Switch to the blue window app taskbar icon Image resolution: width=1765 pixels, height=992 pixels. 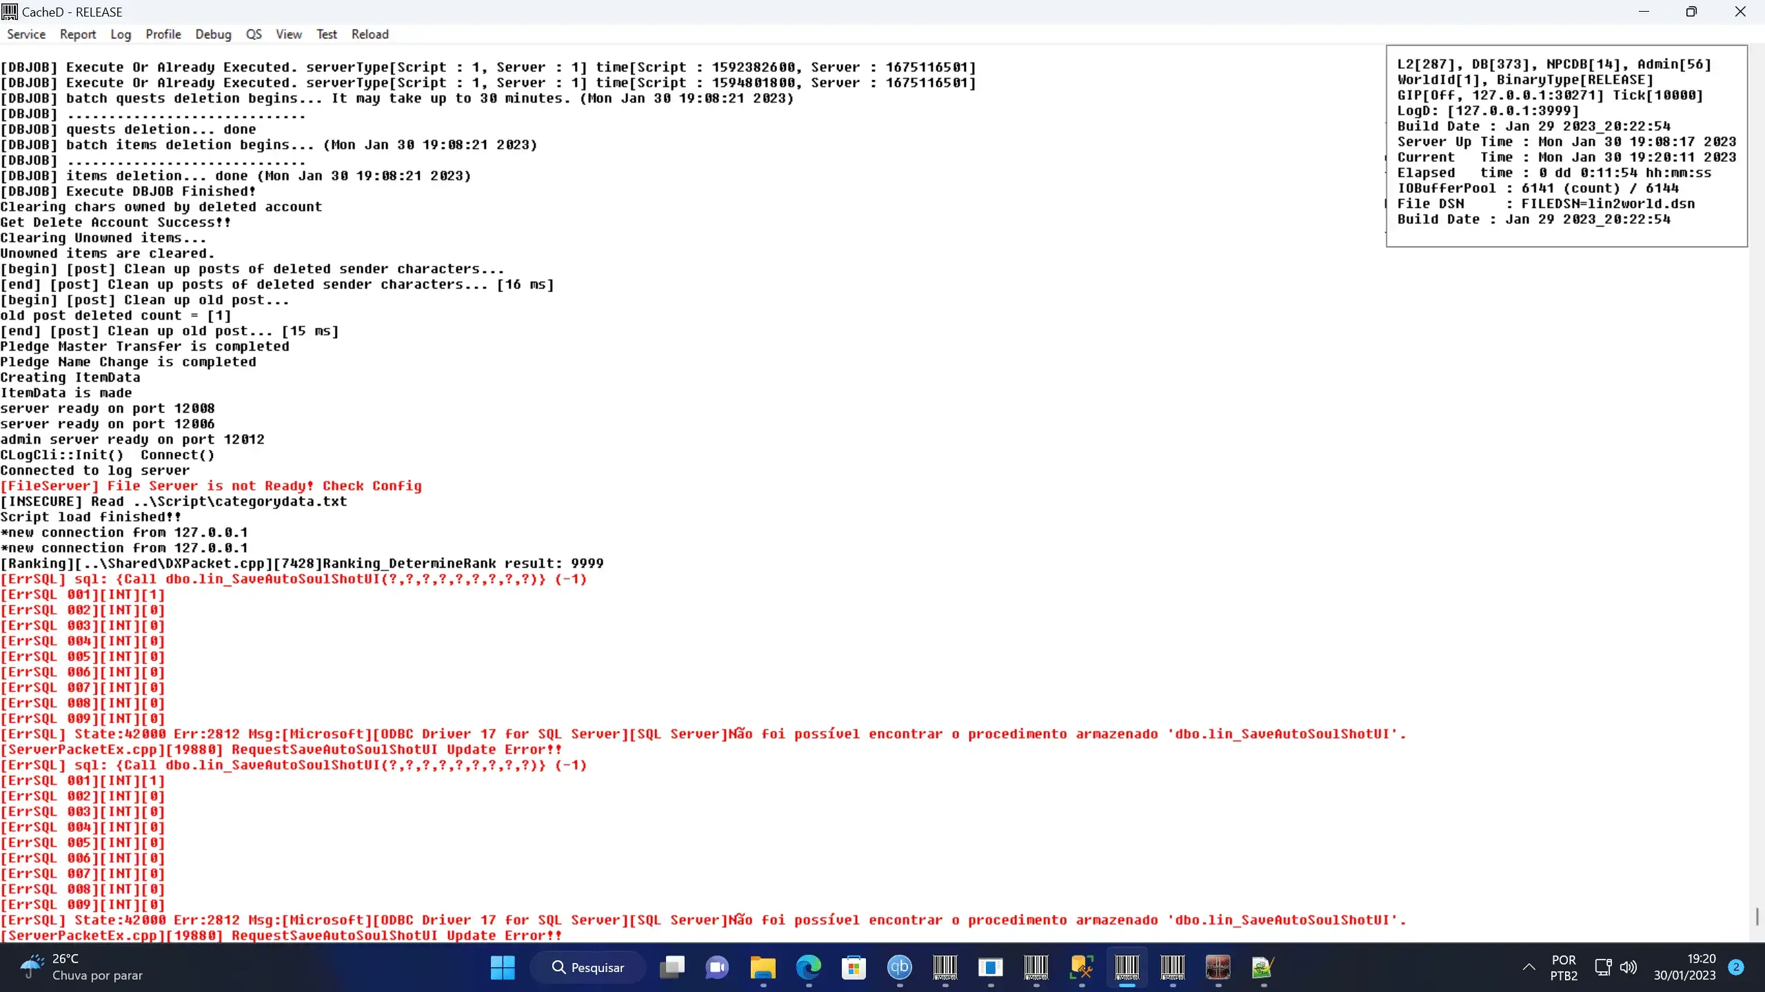[990, 968]
